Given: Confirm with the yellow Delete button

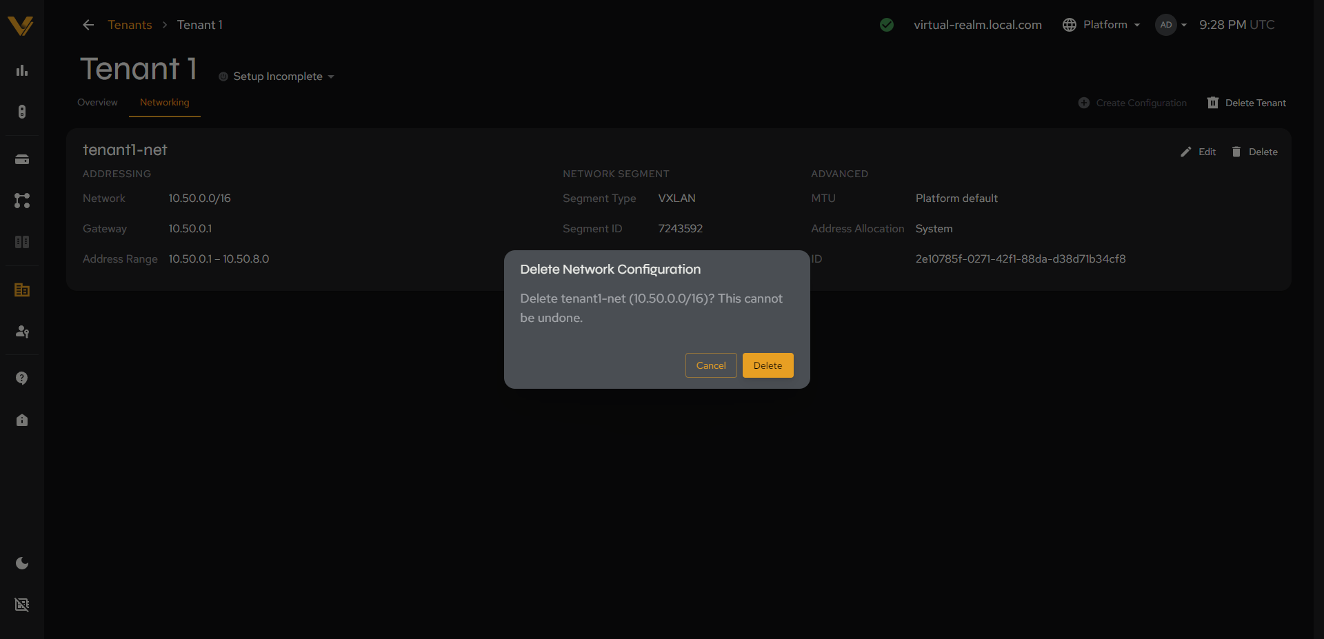Looking at the screenshot, I should point(768,365).
